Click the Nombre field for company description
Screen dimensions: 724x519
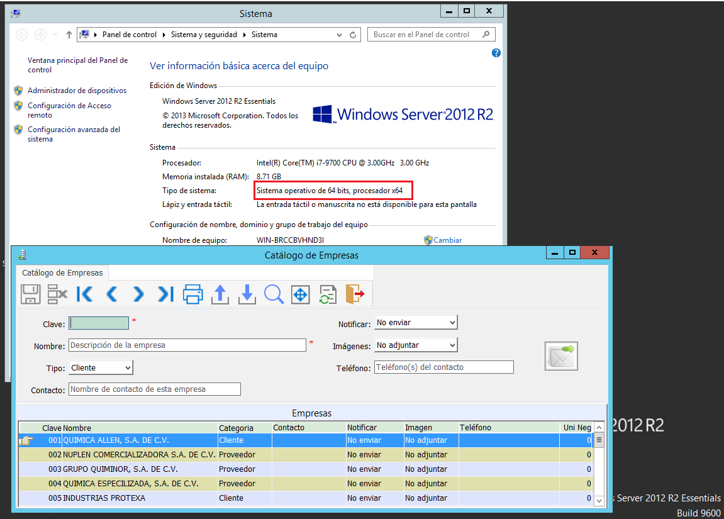coord(187,345)
